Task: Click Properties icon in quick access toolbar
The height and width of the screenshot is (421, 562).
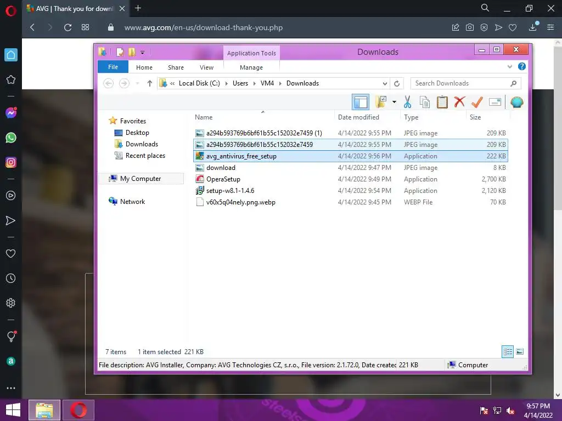Action: click(120, 52)
